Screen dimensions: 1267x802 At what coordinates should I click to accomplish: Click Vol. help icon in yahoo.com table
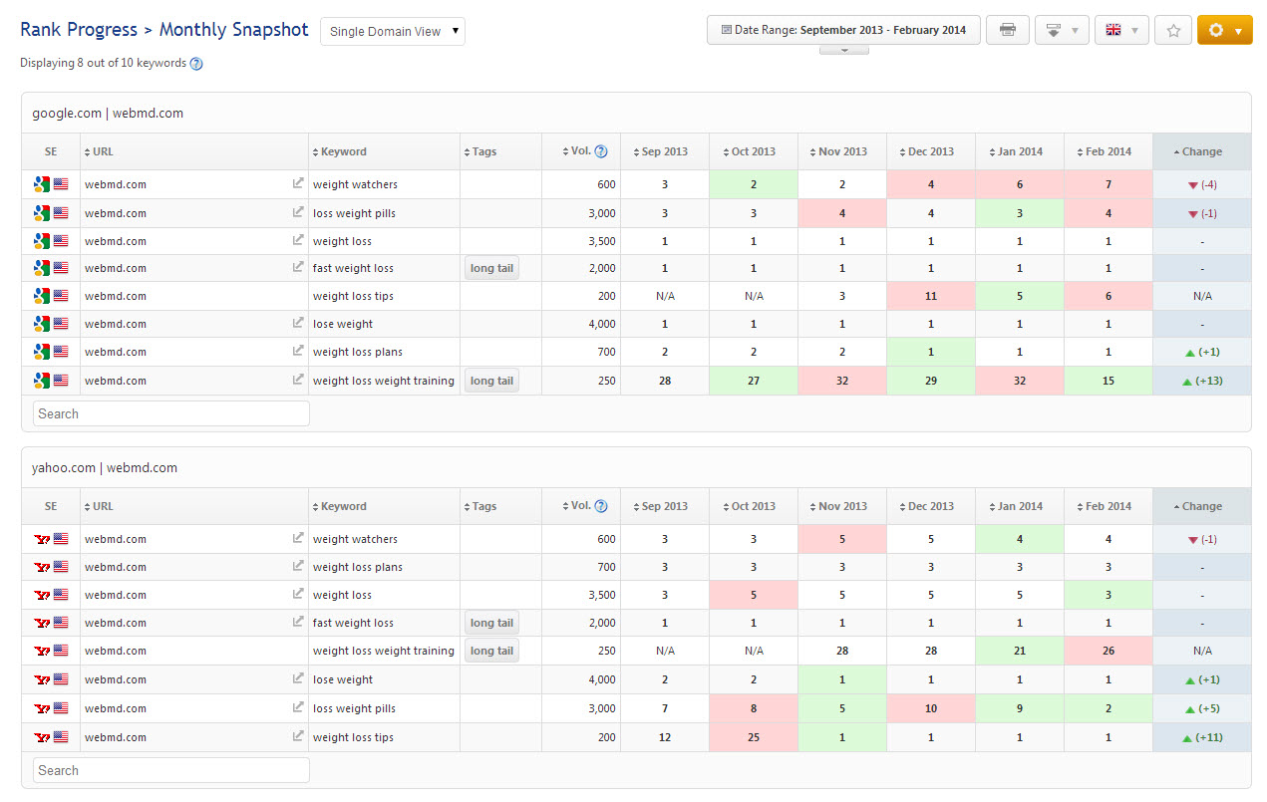(x=601, y=506)
